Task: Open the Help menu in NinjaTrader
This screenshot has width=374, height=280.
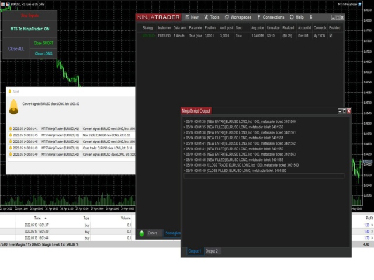Action: pos(297,17)
